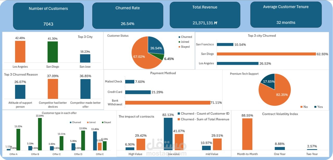Click Churned legend swatch in Customer type chart
The width and height of the screenshot is (333, 160).
point(71,122)
